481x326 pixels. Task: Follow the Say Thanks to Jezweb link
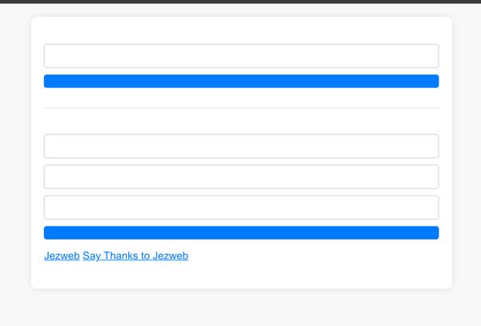click(135, 256)
